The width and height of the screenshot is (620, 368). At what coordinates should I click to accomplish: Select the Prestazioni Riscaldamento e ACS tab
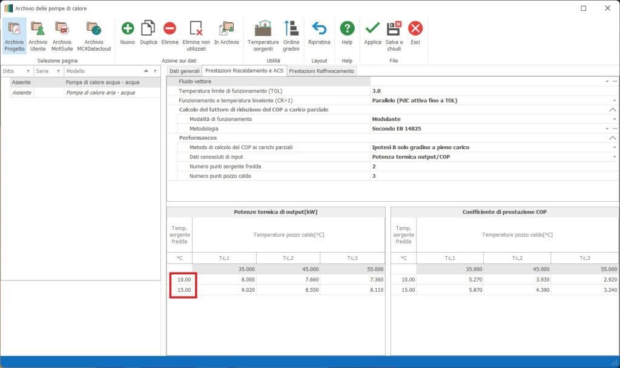(x=245, y=71)
